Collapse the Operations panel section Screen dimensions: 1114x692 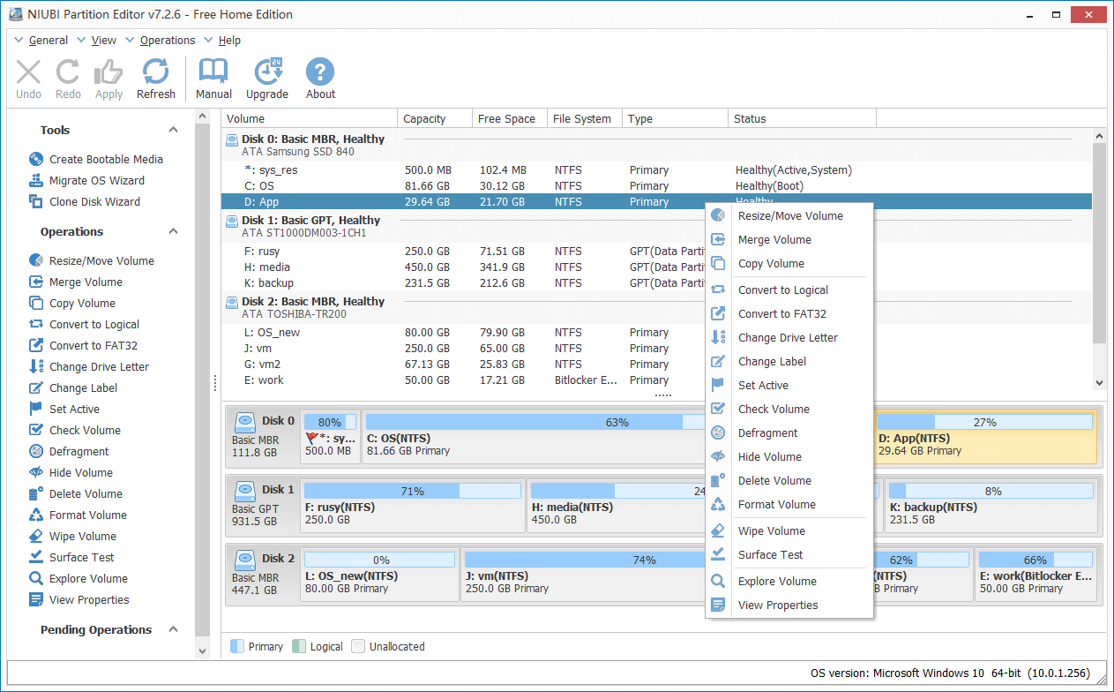(x=173, y=232)
